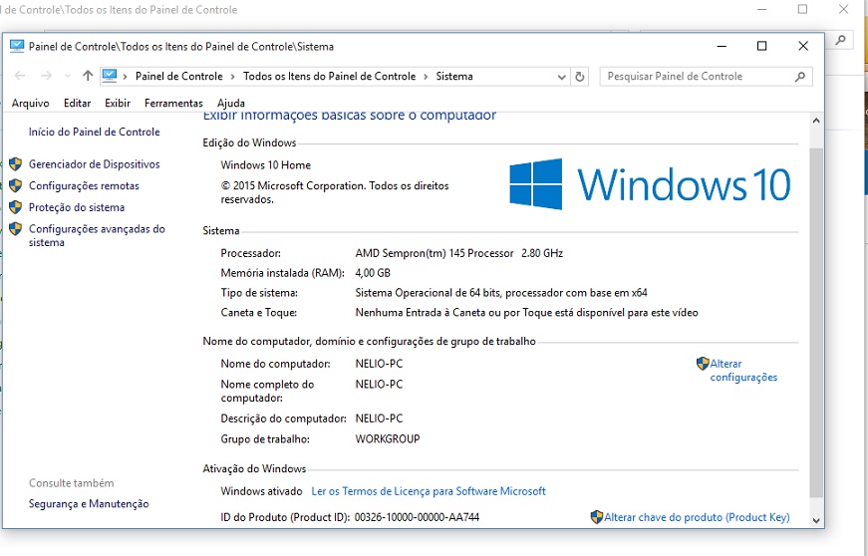The width and height of the screenshot is (868, 556).
Task: Open Configurações remotas
Action: point(84,186)
